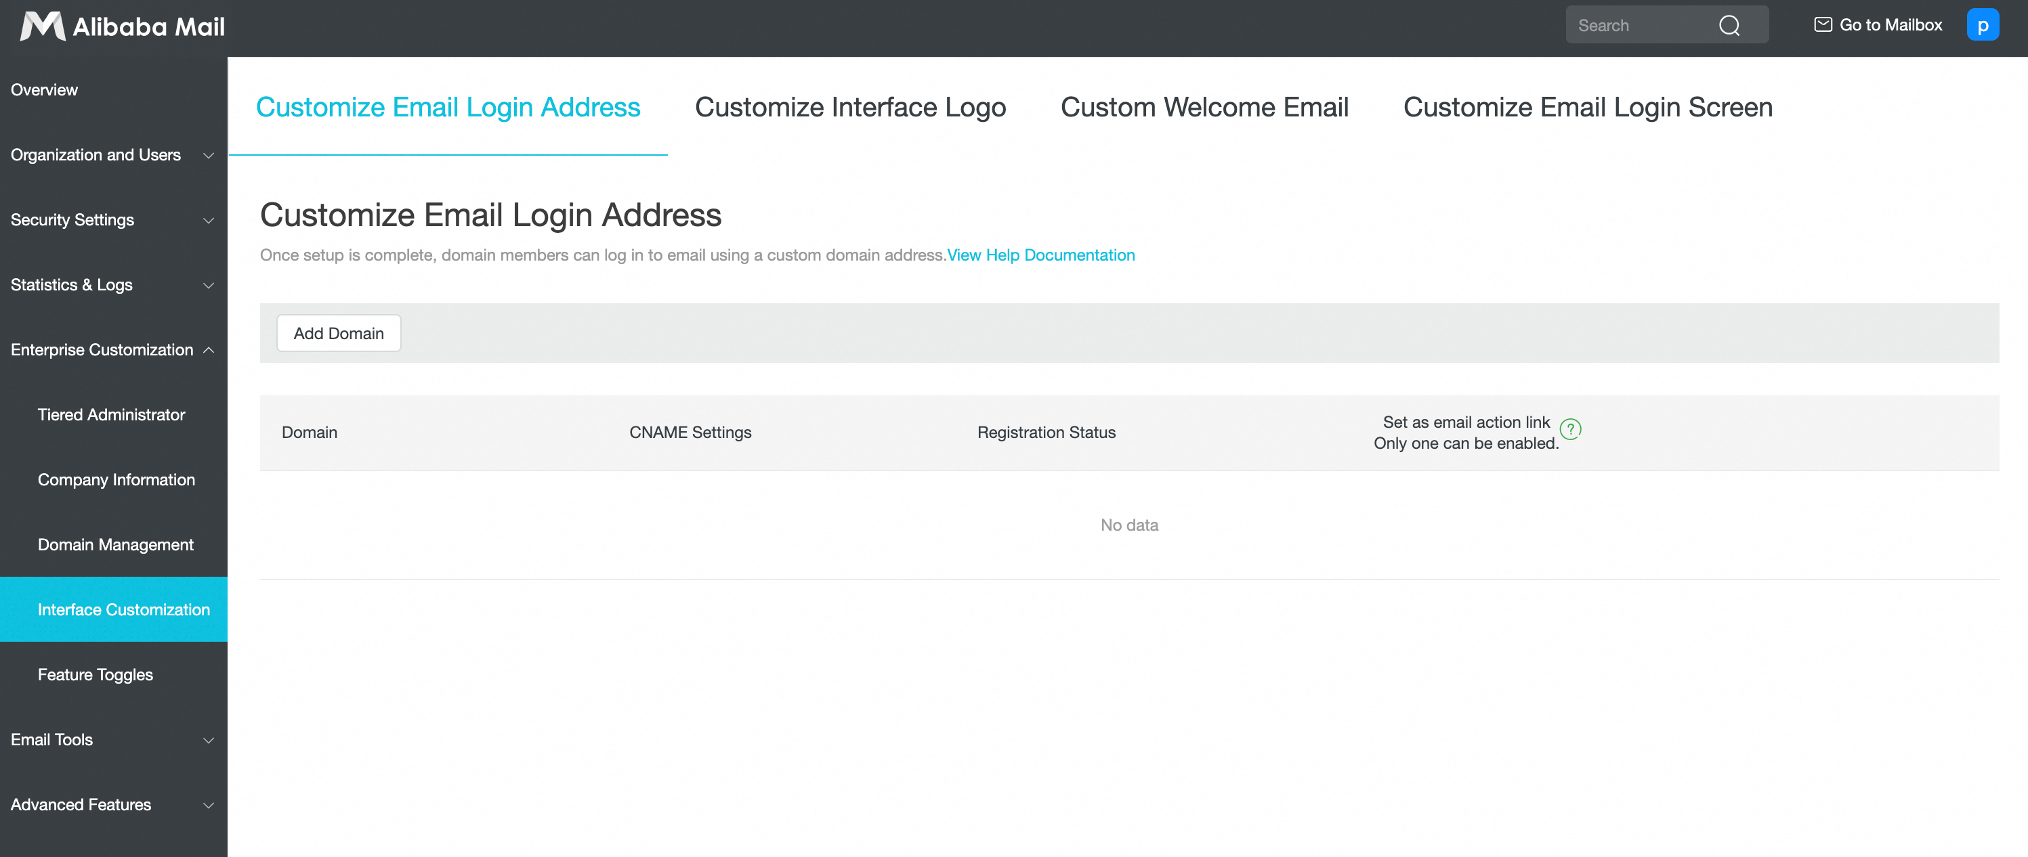Switch to Customize Interface Logo tab
The height and width of the screenshot is (857, 2028).
[850, 107]
